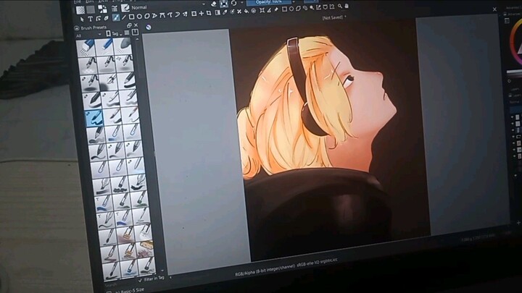The image size is (522, 293).
Task: Open the brush editor settings
Action: [115, 9]
